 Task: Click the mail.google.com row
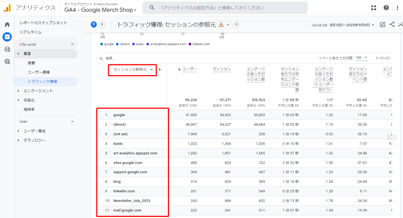tap(245, 210)
